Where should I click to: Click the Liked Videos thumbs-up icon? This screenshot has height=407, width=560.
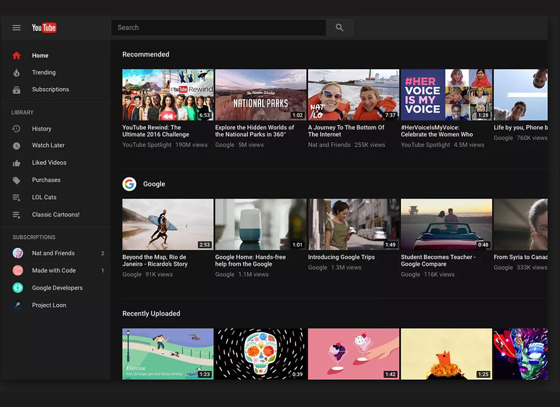coord(17,163)
